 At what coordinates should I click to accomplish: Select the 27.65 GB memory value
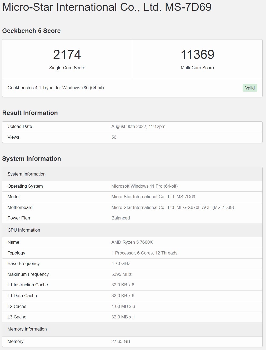click(121, 341)
